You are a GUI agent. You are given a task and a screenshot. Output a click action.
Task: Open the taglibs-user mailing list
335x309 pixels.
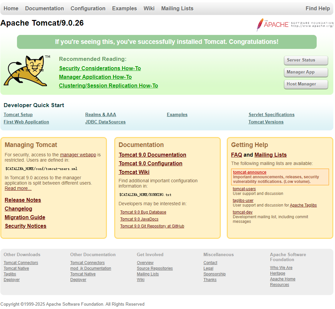(x=243, y=201)
